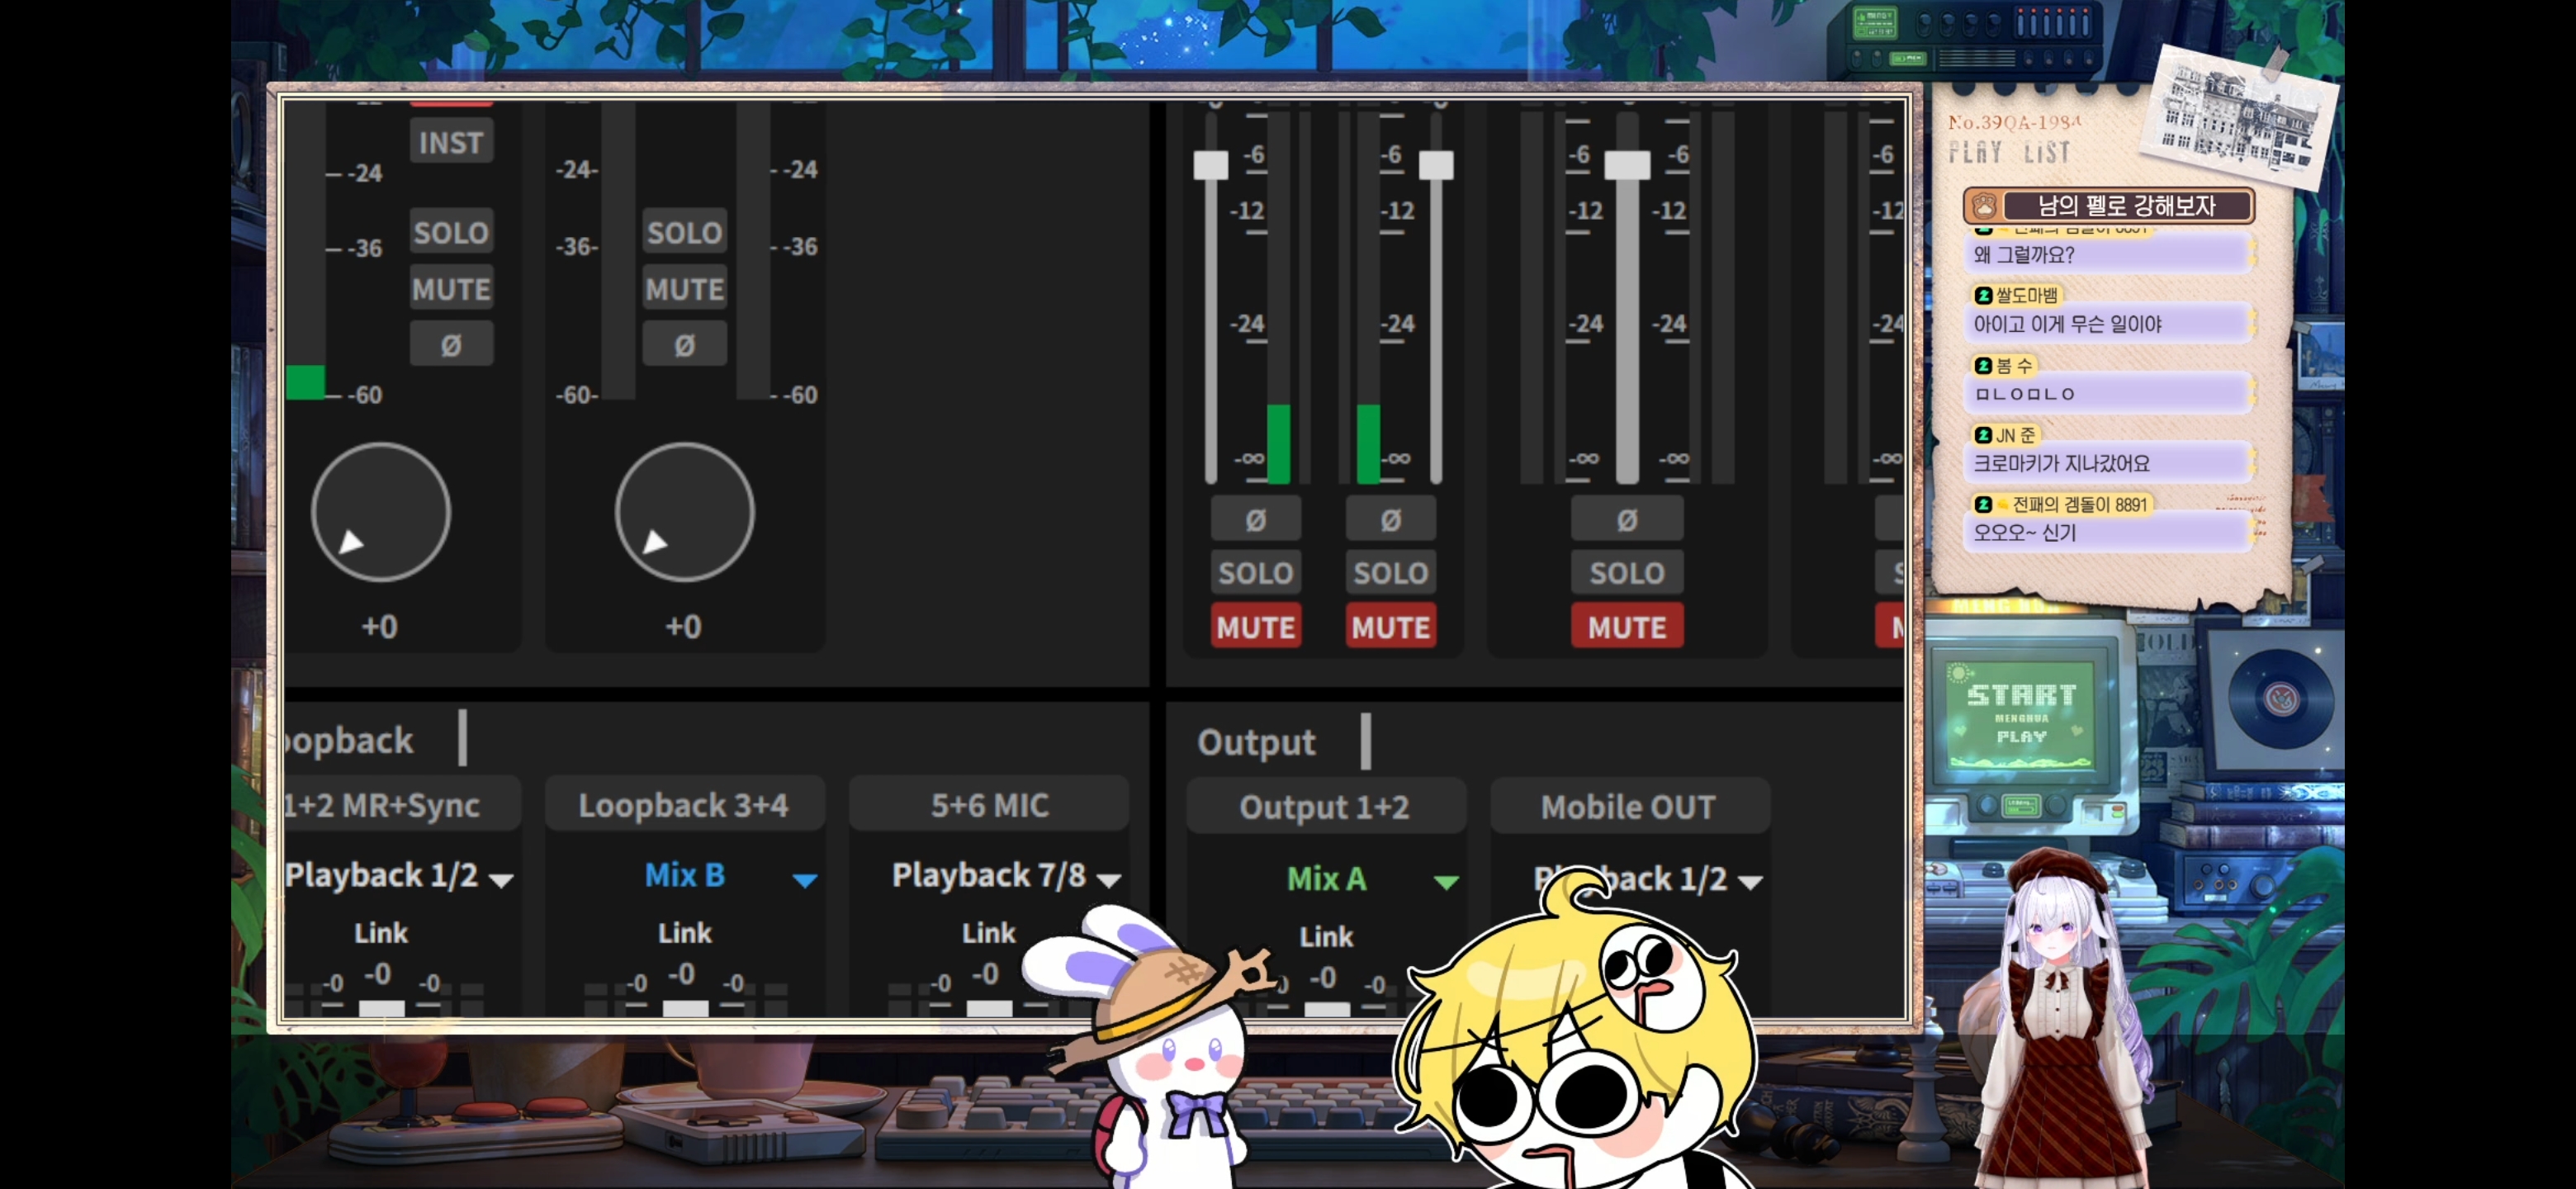
Task: Click the gain knob under INST channel
Action: tap(381, 512)
